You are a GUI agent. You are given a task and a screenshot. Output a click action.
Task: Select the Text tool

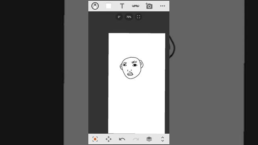point(122,6)
